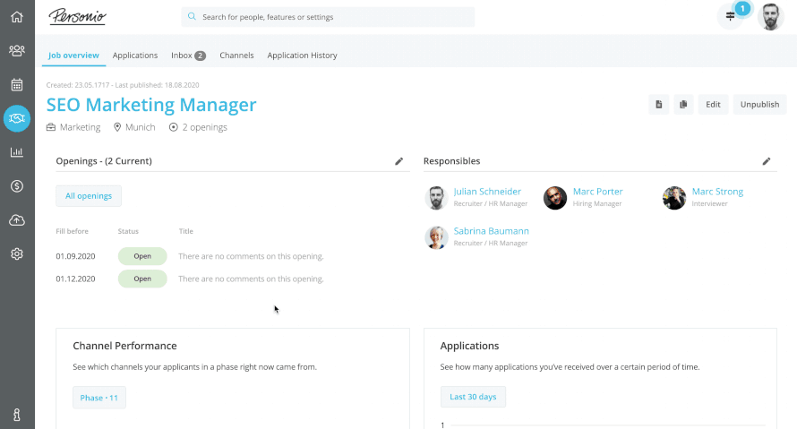
Task: Expand the Phase • 11 dropdown
Action: [99, 398]
